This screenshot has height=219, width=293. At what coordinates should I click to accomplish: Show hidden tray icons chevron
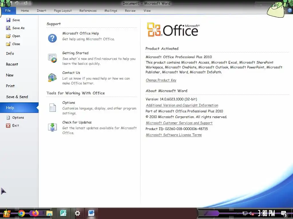pyautogui.click(x=238, y=213)
